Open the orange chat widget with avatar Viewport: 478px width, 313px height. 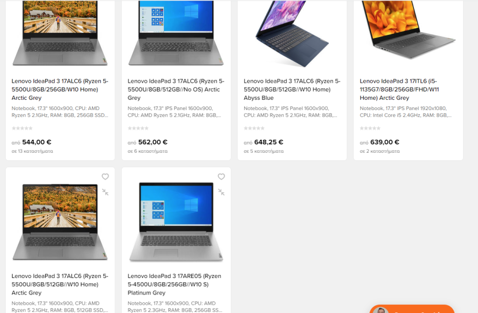pyautogui.click(x=412, y=309)
